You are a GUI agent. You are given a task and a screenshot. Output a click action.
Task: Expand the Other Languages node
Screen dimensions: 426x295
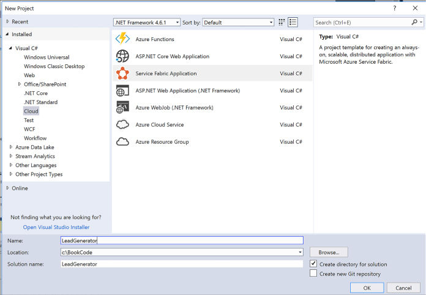click(11, 165)
